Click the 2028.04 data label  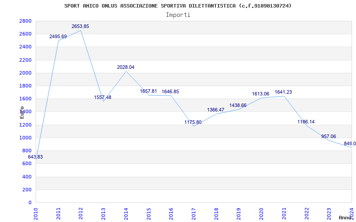(125, 67)
